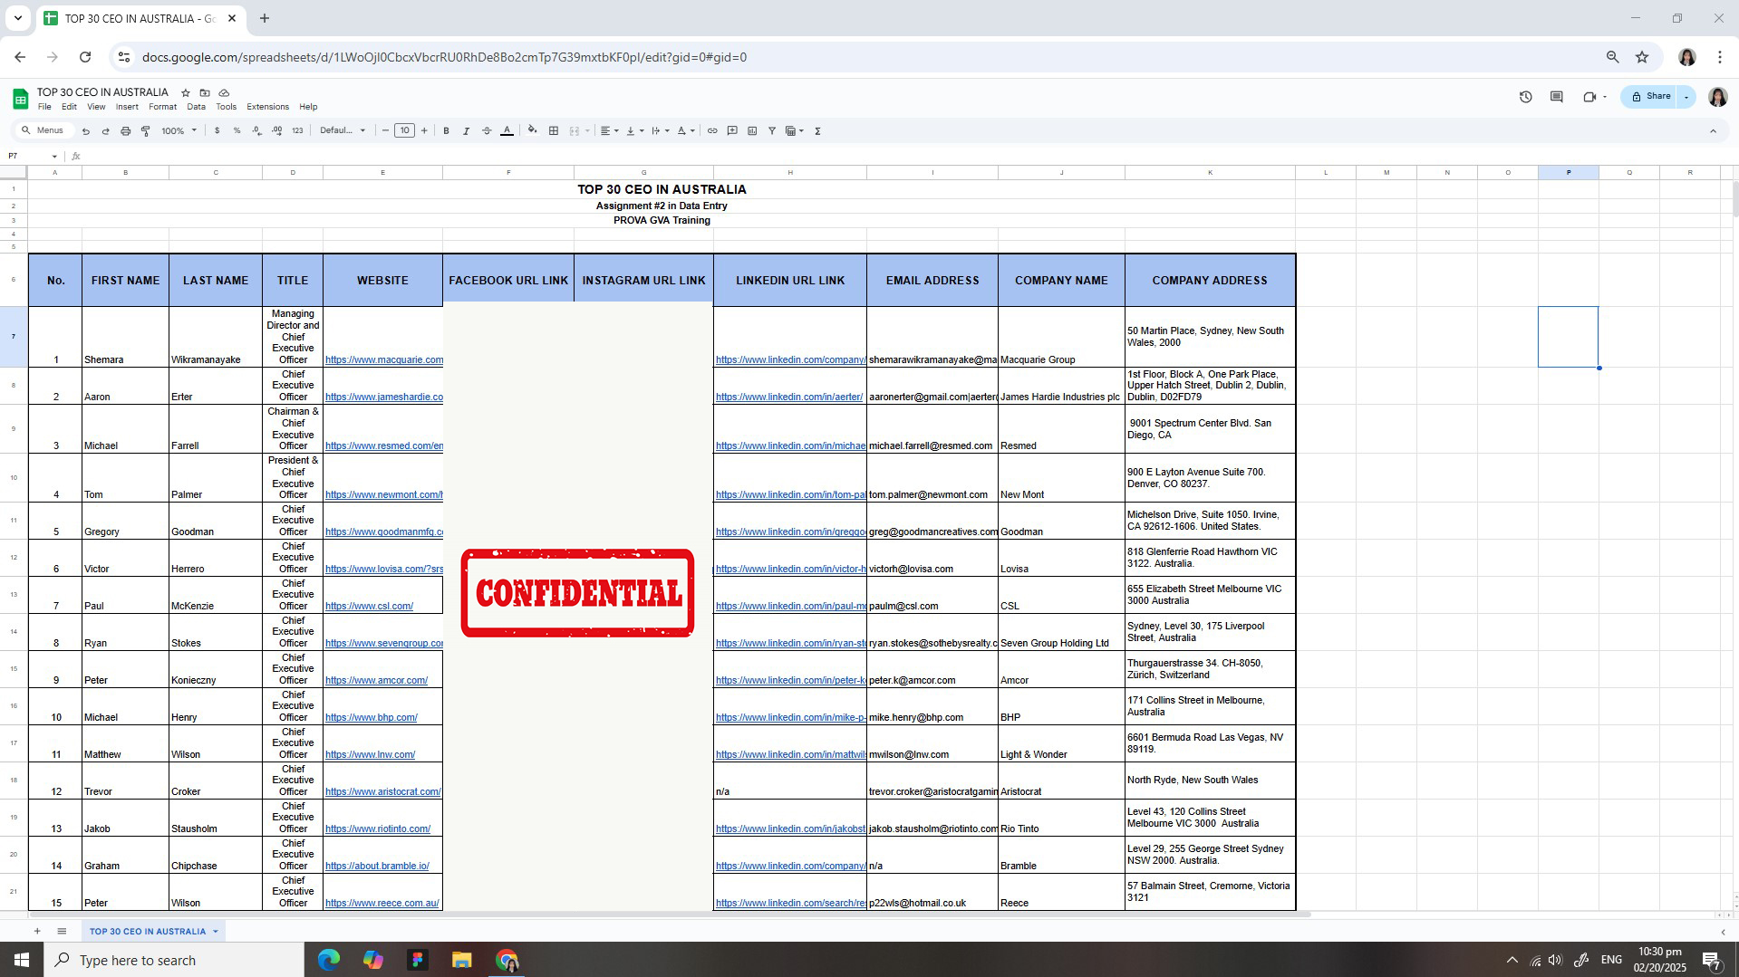The image size is (1739, 977).
Task: Open the macquarie.com website link
Action: click(384, 360)
